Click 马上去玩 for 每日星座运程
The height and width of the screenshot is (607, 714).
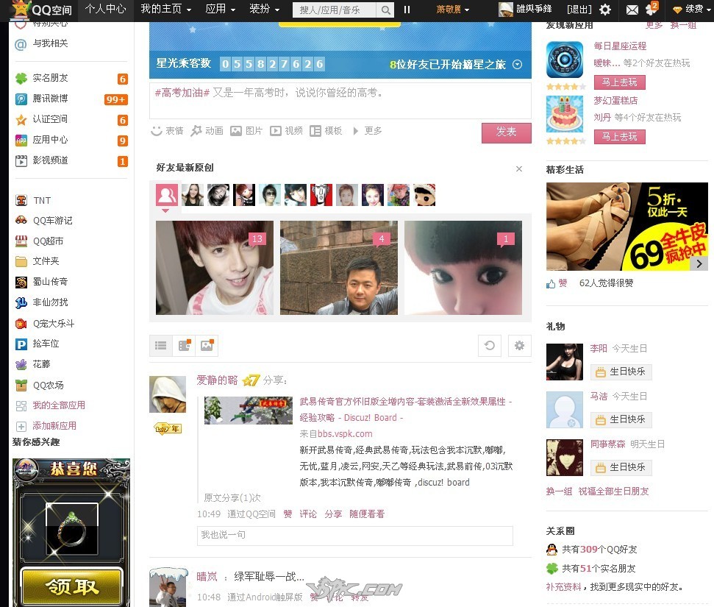(620, 82)
